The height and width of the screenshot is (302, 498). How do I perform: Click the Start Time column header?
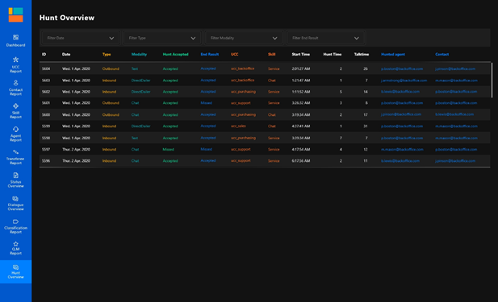tap(301, 55)
